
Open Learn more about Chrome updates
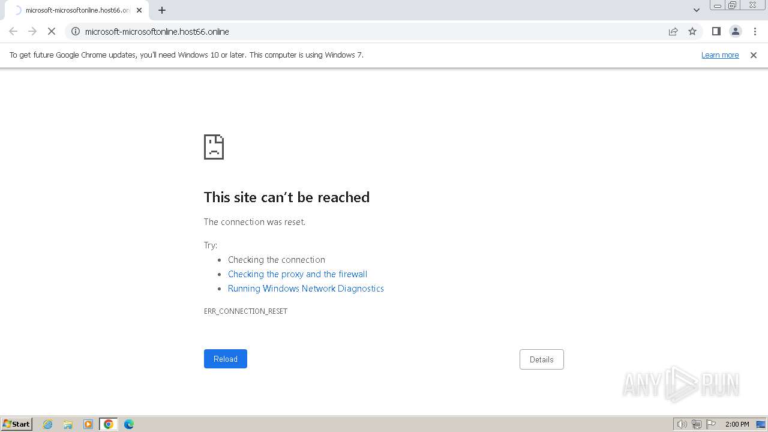[x=720, y=55]
